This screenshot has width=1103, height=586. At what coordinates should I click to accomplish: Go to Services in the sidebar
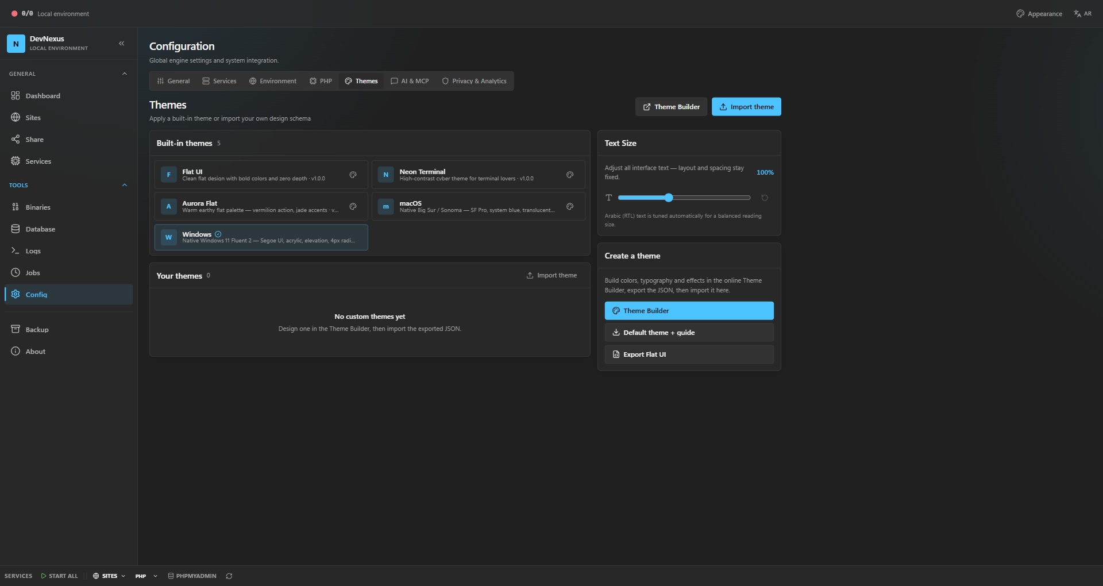click(x=68, y=161)
